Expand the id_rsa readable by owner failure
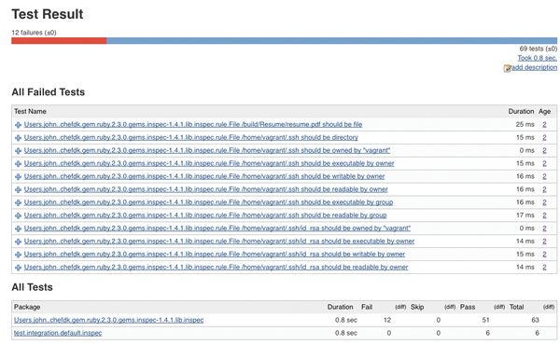The image size is (560, 345). pos(18,268)
